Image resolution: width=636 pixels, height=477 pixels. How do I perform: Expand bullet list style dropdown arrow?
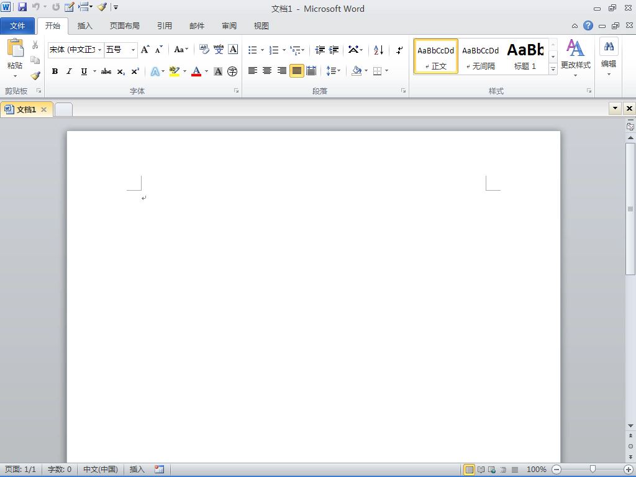click(263, 50)
